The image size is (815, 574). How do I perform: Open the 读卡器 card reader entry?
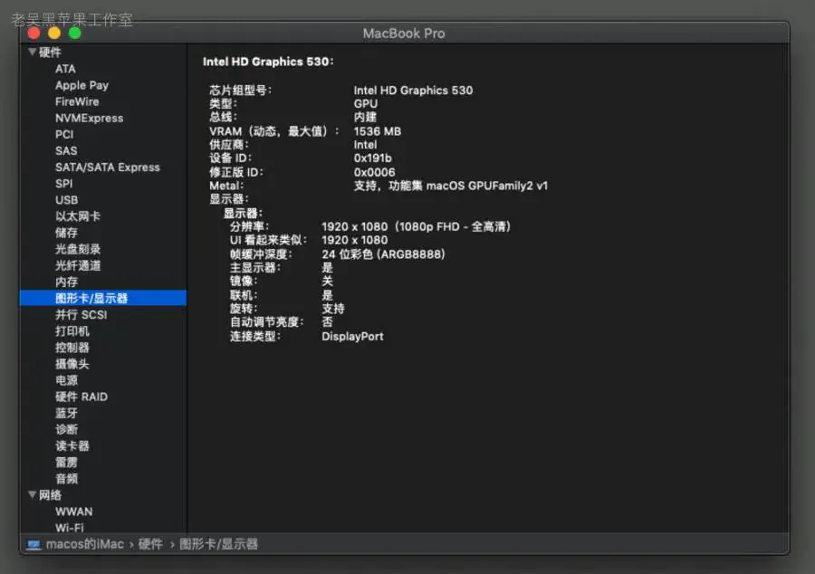coord(72,445)
